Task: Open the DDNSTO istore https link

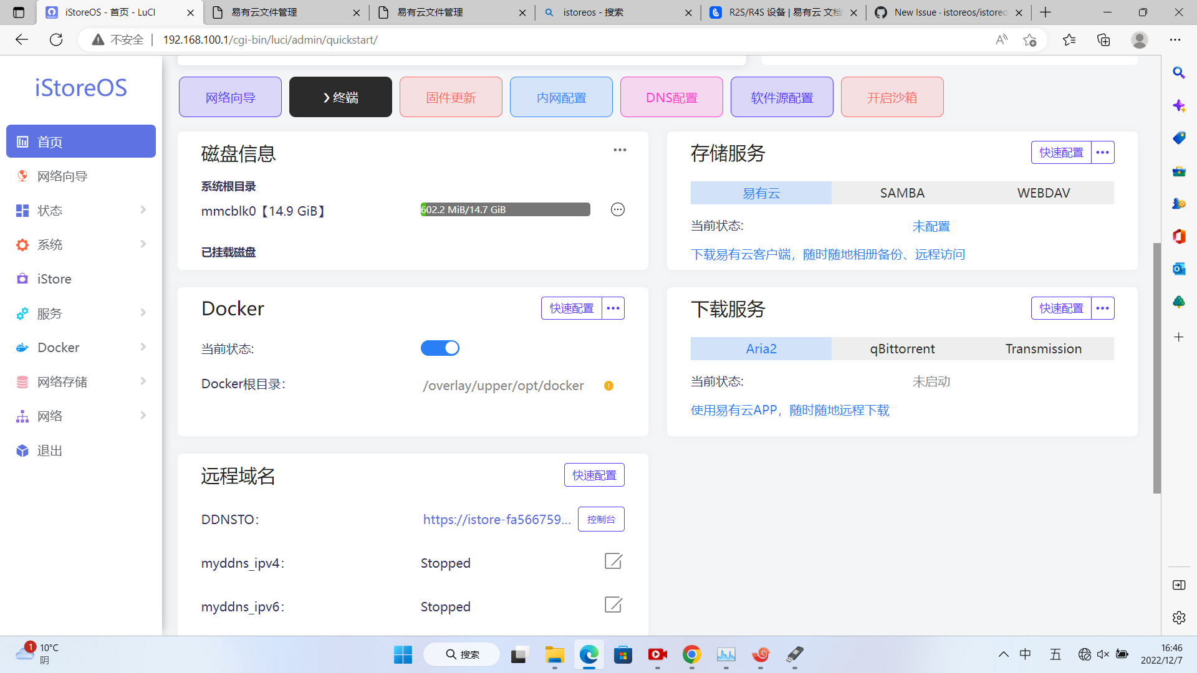Action: 496,520
